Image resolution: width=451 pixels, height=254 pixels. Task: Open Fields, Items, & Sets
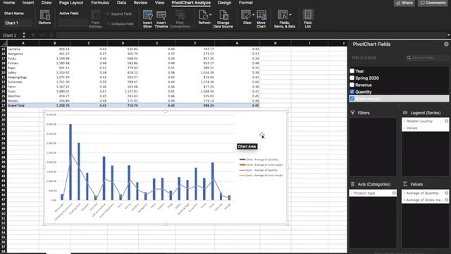(284, 19)
